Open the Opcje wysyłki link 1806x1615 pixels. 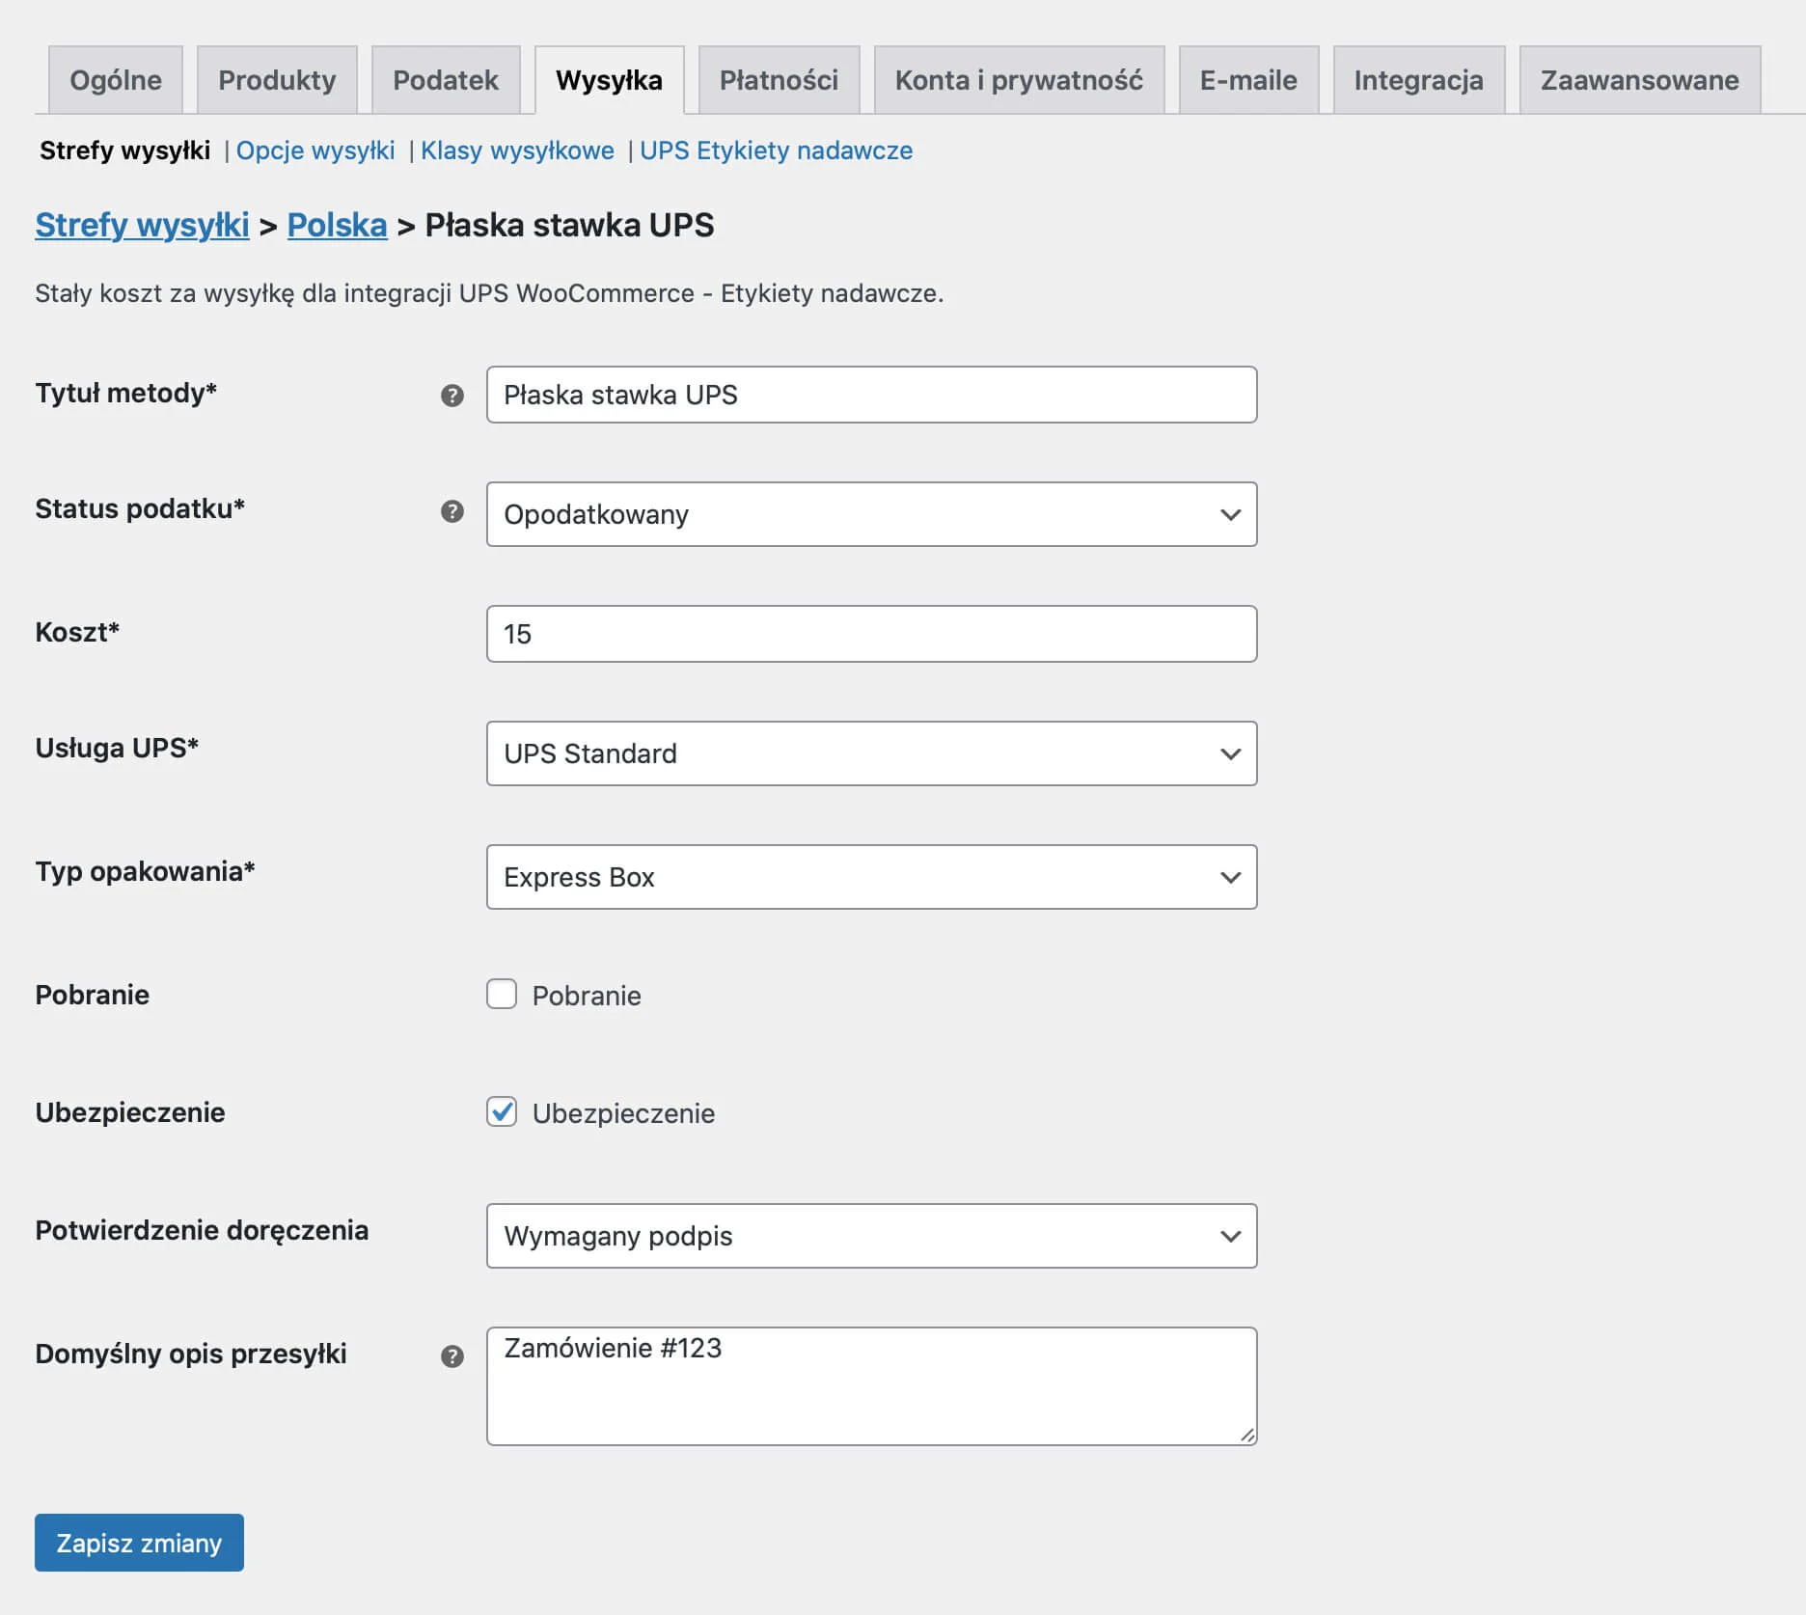[315, 151]
